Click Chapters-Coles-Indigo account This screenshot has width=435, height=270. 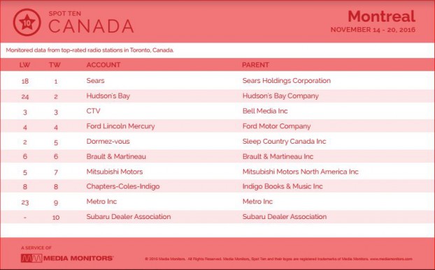[x=123, y=186]
